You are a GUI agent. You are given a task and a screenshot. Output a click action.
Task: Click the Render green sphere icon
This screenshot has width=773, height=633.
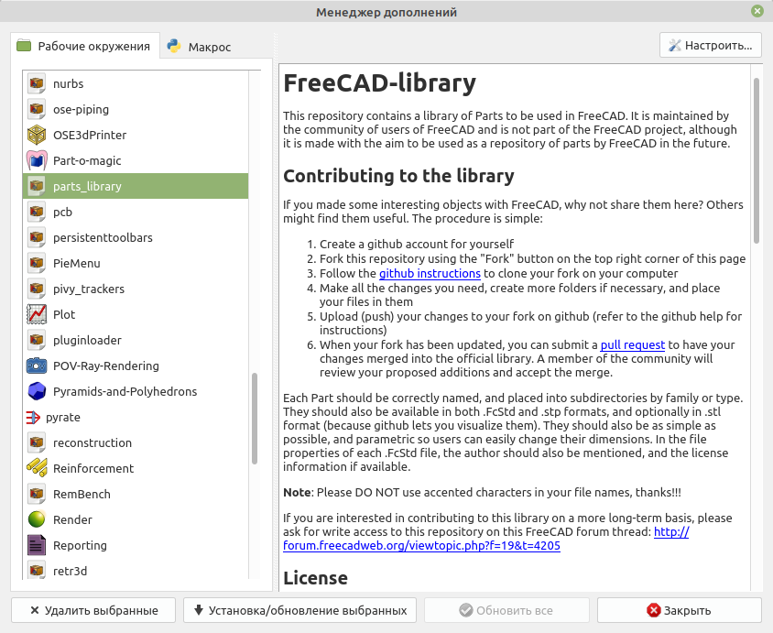click(37, 519)
